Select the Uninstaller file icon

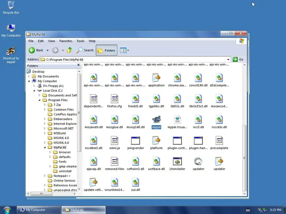tap(177, 161)
